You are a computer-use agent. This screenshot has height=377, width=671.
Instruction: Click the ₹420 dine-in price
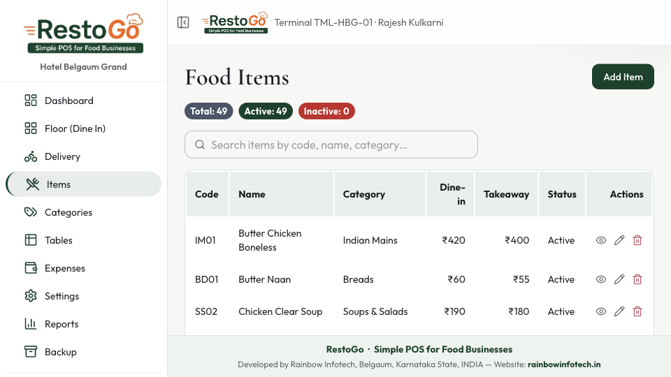454,240
